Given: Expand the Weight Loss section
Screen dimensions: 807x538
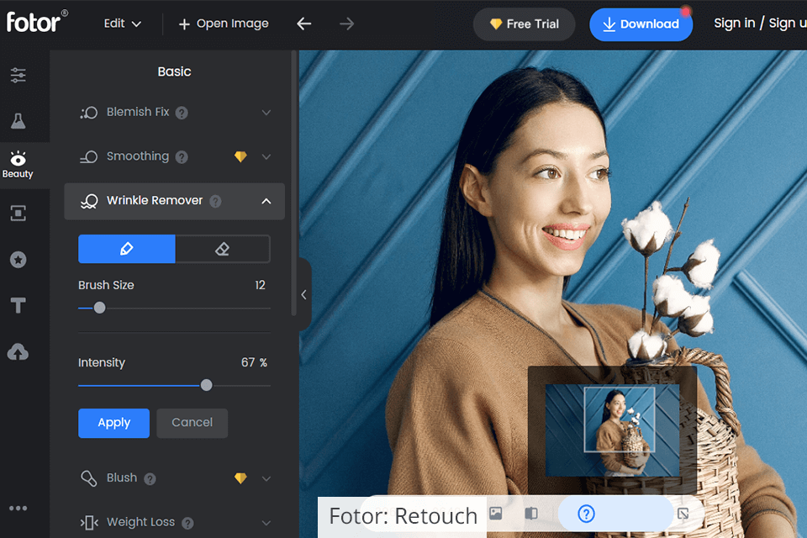Looking at the screenshot, I should click(266, 523).
